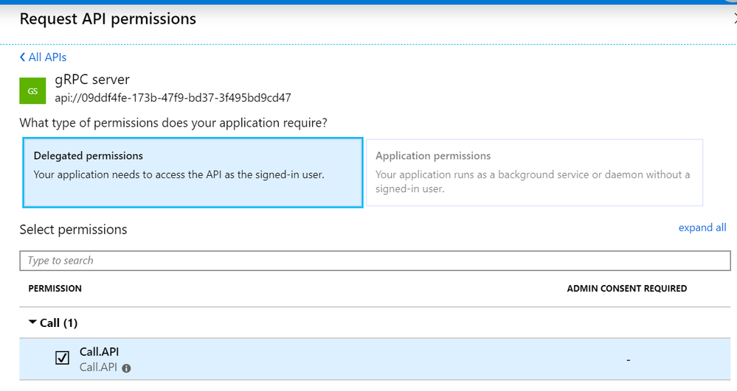This screenshot has height=391, width=737.
Task: Focus the Type to search field
Action: (x=375, y=261)
